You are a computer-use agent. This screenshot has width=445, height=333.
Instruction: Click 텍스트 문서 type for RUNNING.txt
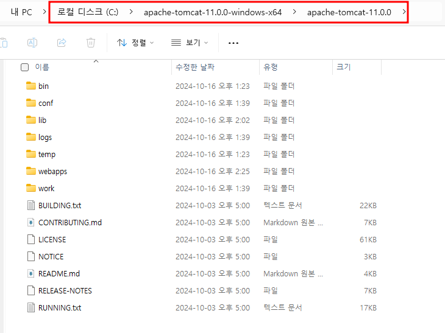tap(283, 307)
